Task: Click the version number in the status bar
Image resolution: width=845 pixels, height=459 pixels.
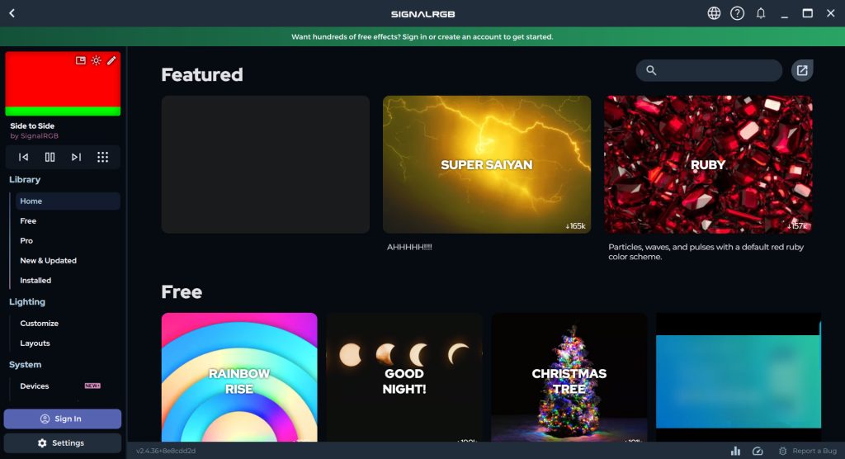Action: point(165,451)
